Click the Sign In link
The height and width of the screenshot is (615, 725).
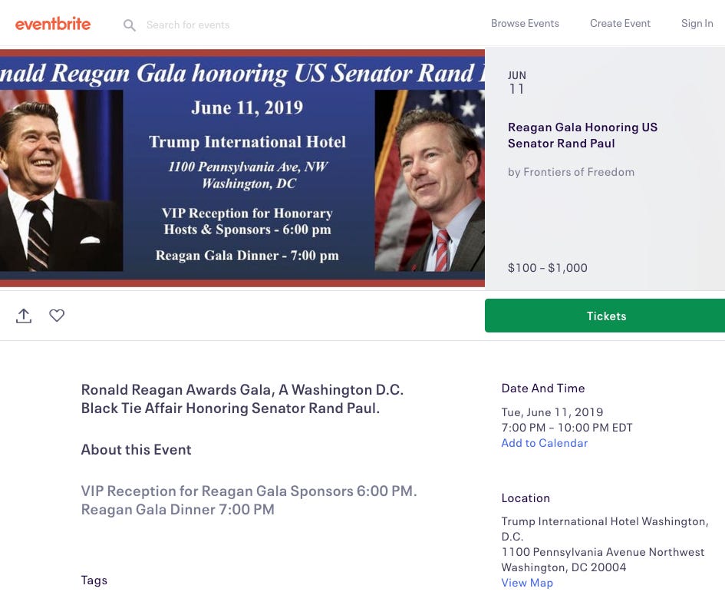pyautogui.click(x=697, y=23)
